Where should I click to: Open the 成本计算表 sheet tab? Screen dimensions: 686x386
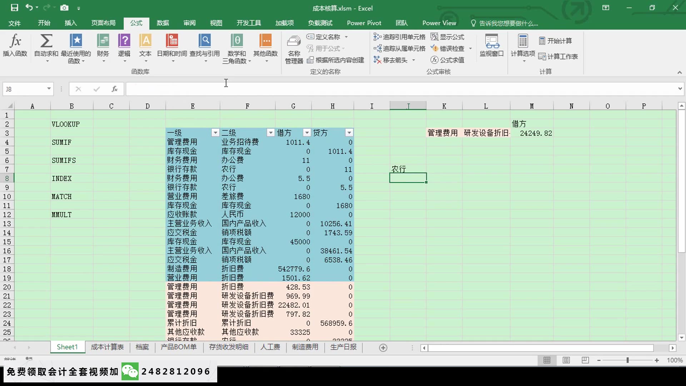click(x=107, y=347)
